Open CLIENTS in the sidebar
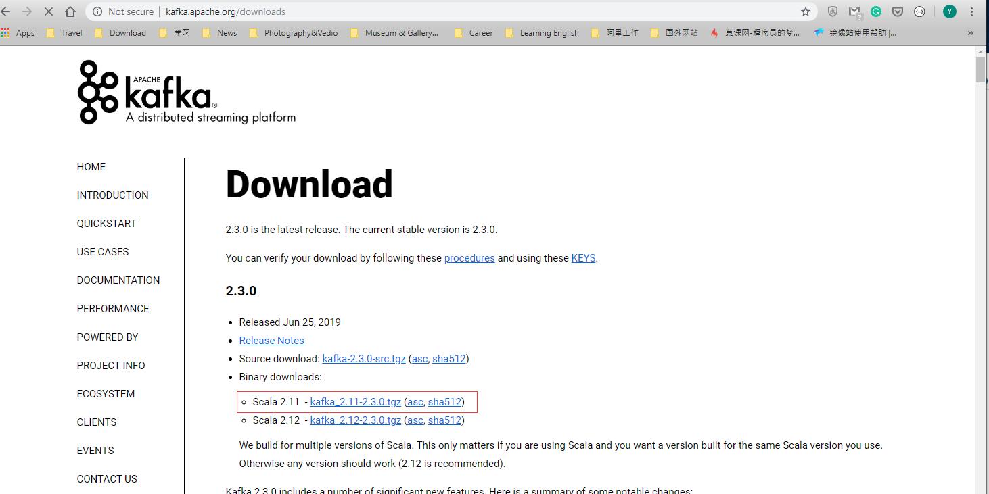 point(97,422)
